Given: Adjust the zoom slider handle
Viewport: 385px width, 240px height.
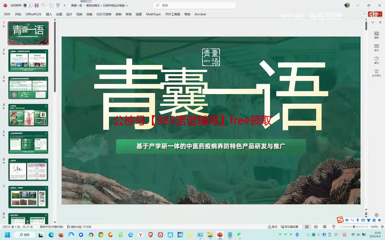Looking at the screenshot, I should click(354, 227).
